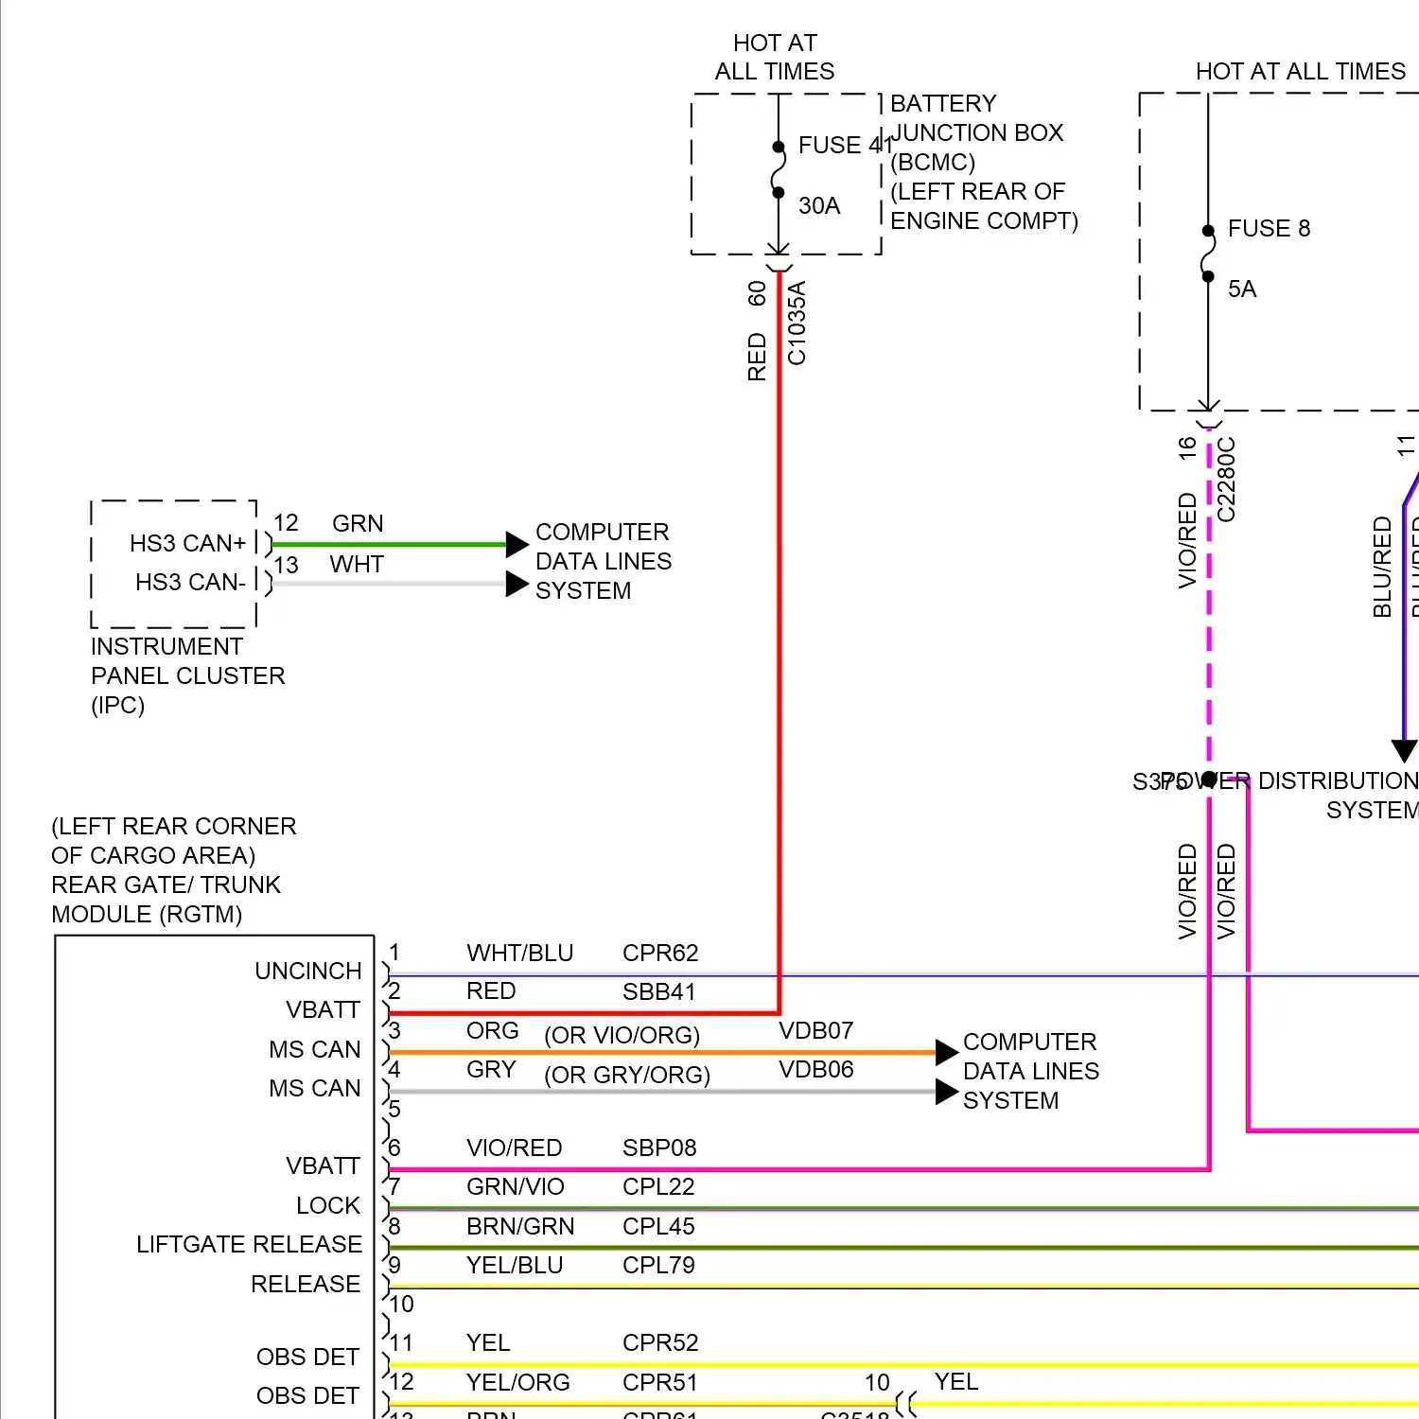Click the C2280C connector label

[1225, 479]
